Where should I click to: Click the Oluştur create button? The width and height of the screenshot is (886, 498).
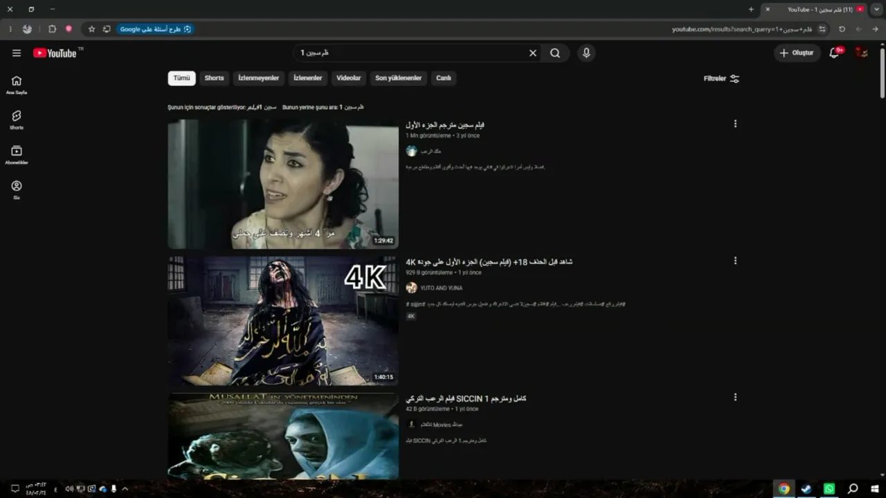797,53
